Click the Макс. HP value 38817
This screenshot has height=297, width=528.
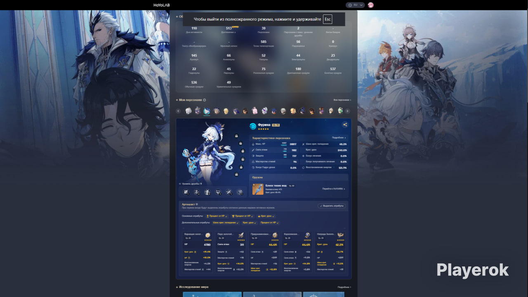click(293, 144)
